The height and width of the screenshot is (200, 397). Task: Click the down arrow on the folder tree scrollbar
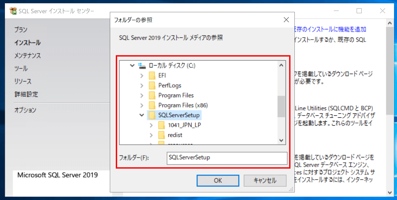point(281,140)
